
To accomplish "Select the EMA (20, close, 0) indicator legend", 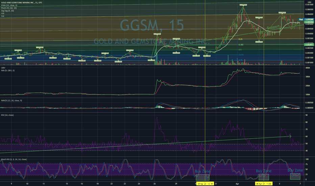I will coord(9,5).
